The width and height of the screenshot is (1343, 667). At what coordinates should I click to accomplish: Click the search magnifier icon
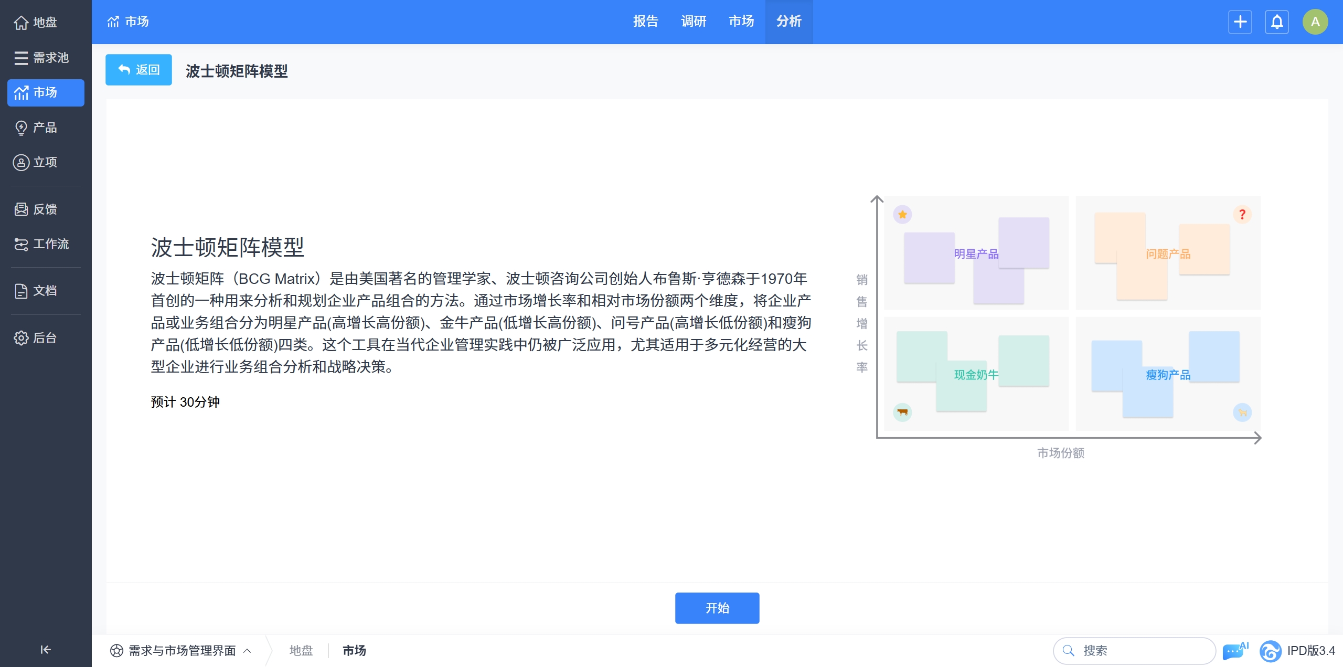point(1068,651)
